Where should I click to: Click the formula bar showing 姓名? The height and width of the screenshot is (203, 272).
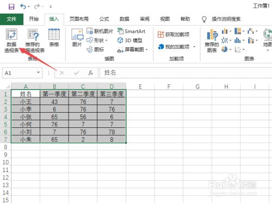point(186,73)
